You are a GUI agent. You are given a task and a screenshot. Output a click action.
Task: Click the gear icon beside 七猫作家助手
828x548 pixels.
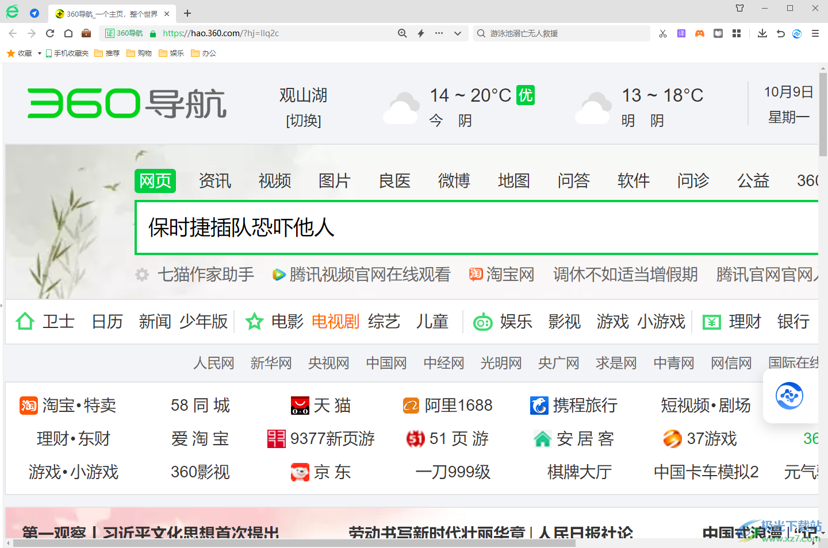point(142,275)
